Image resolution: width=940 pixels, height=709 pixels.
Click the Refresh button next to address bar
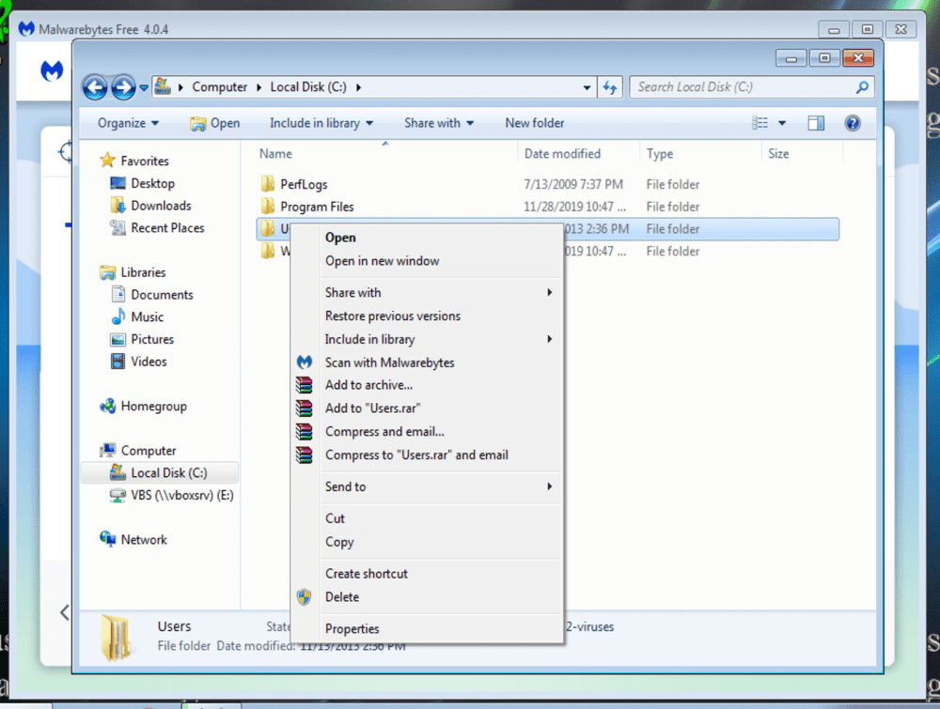610,87
